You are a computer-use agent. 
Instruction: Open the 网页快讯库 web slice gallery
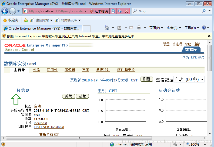click(x=68, y=20)
